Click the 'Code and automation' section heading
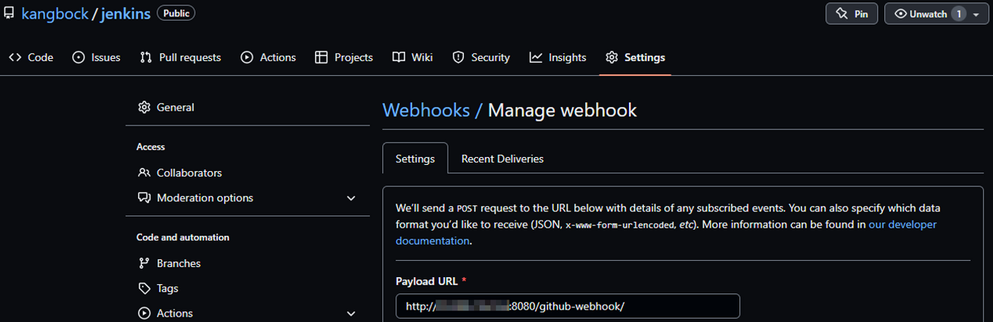993x322 pixels. 183,238
